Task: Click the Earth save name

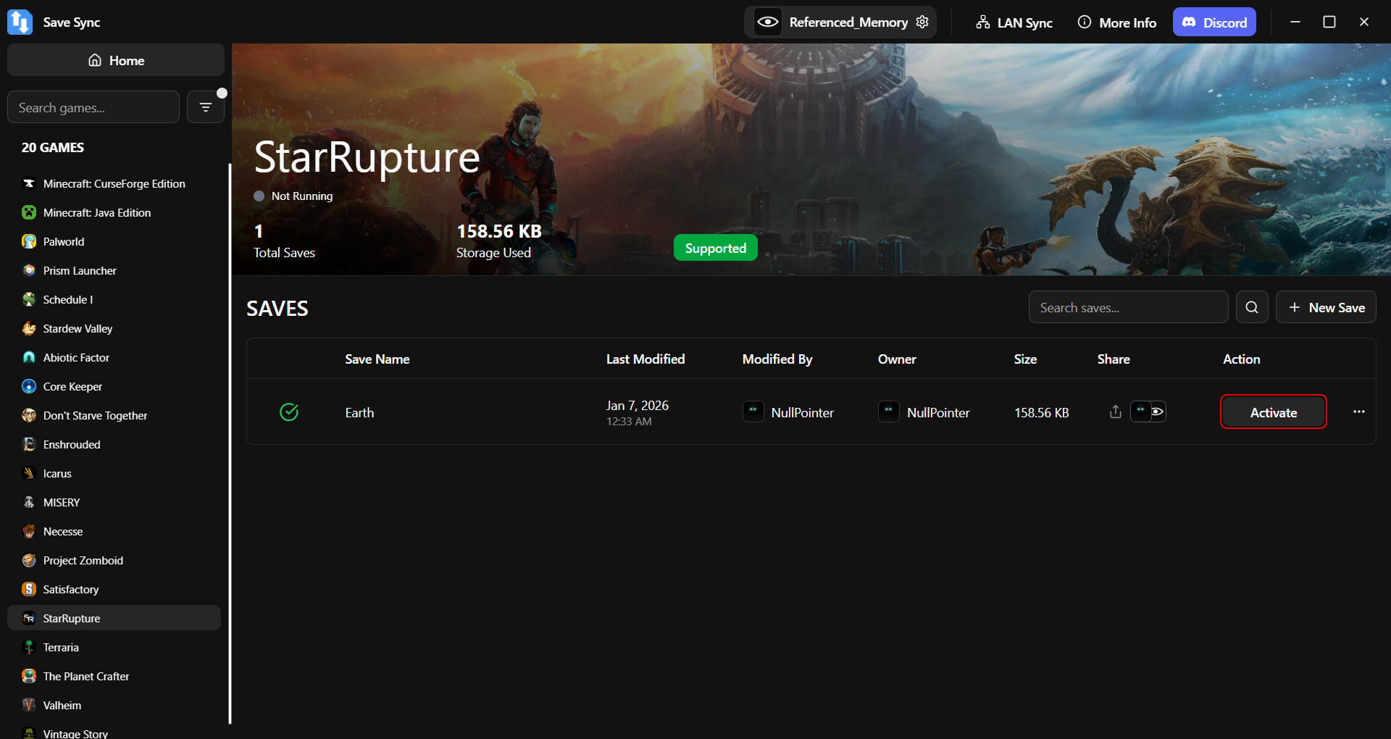Action: [x=359, y=412]
